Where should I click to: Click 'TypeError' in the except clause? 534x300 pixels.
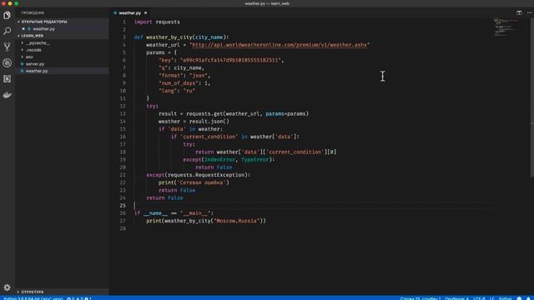[x=255, y=159]
